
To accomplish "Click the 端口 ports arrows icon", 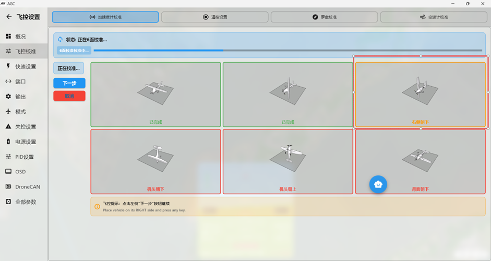I will 8,81.
